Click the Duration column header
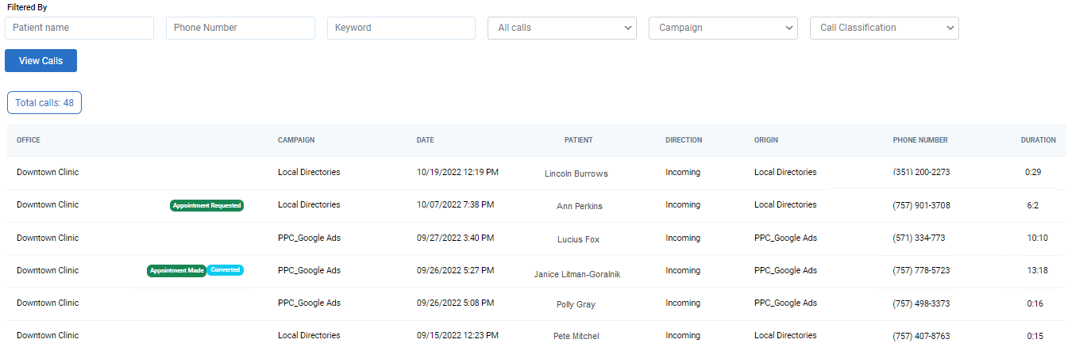Viewport: 1087px width, 347px height. coord(1038,140)
